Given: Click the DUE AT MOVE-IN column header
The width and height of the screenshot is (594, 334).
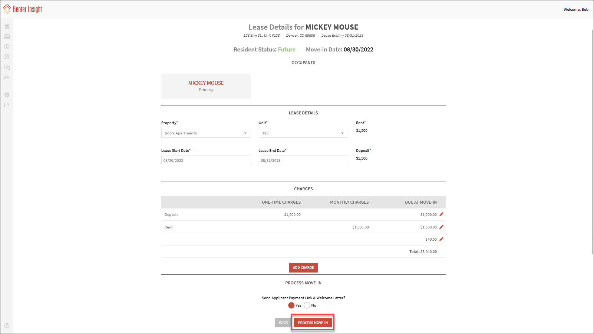Looking at the screenshot, I should pyautogui.click(x=421, y=202).
